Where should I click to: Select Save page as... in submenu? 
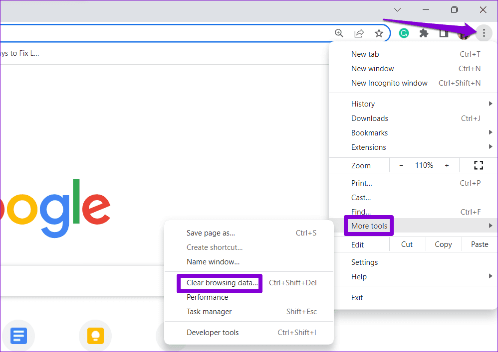[x=249, y=233]
